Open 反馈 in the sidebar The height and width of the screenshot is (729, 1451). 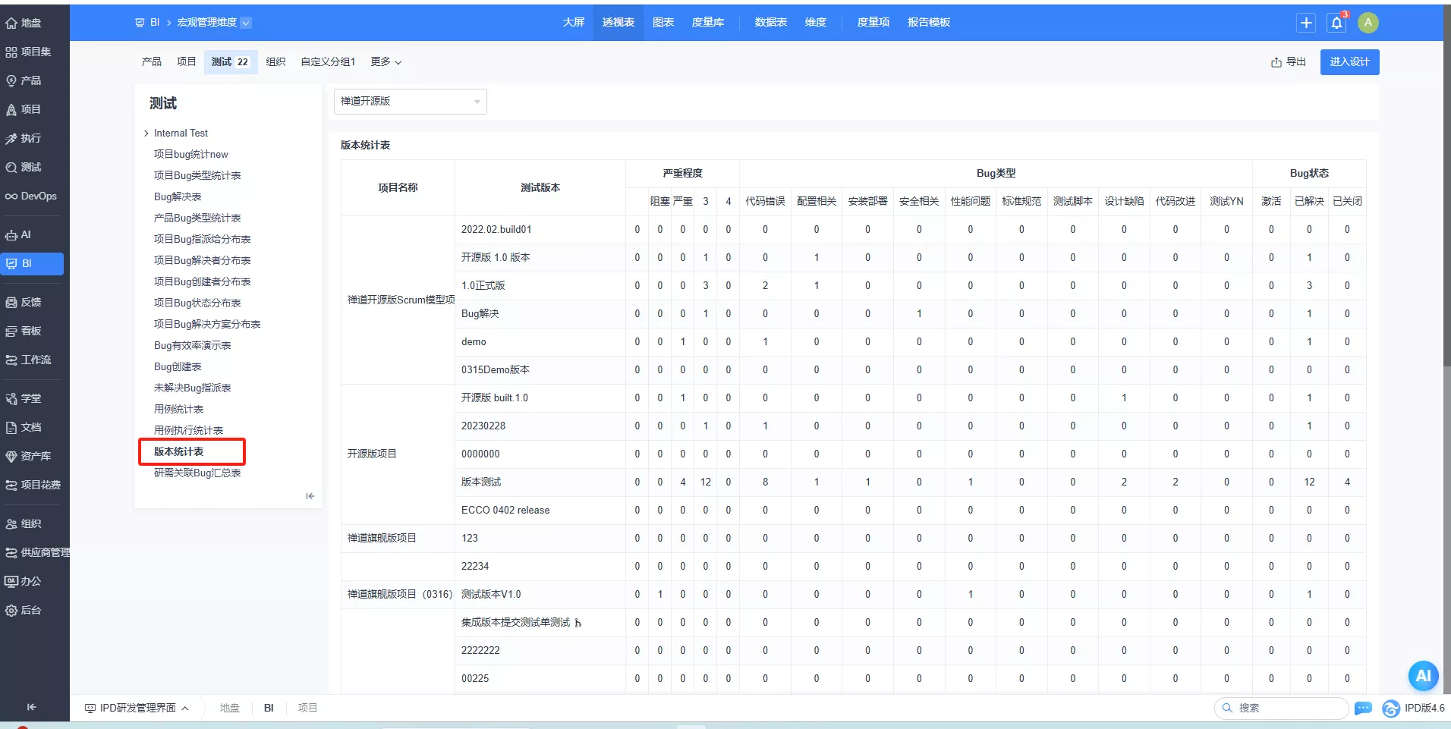coord(24,302)
